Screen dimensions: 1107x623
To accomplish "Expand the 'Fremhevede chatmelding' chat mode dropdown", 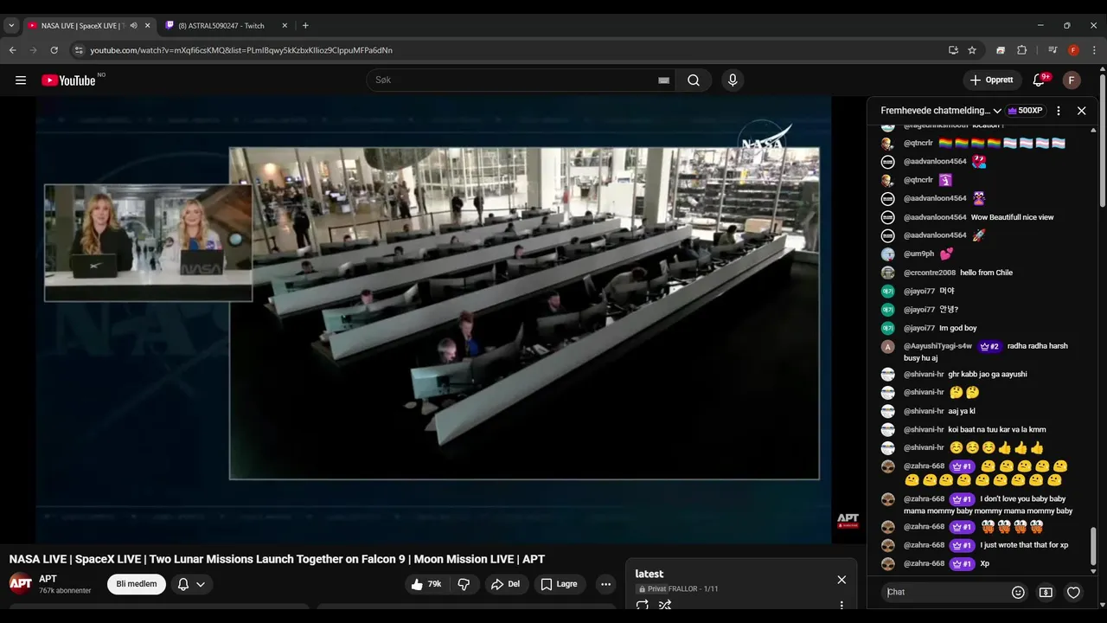I will [941, 111].
